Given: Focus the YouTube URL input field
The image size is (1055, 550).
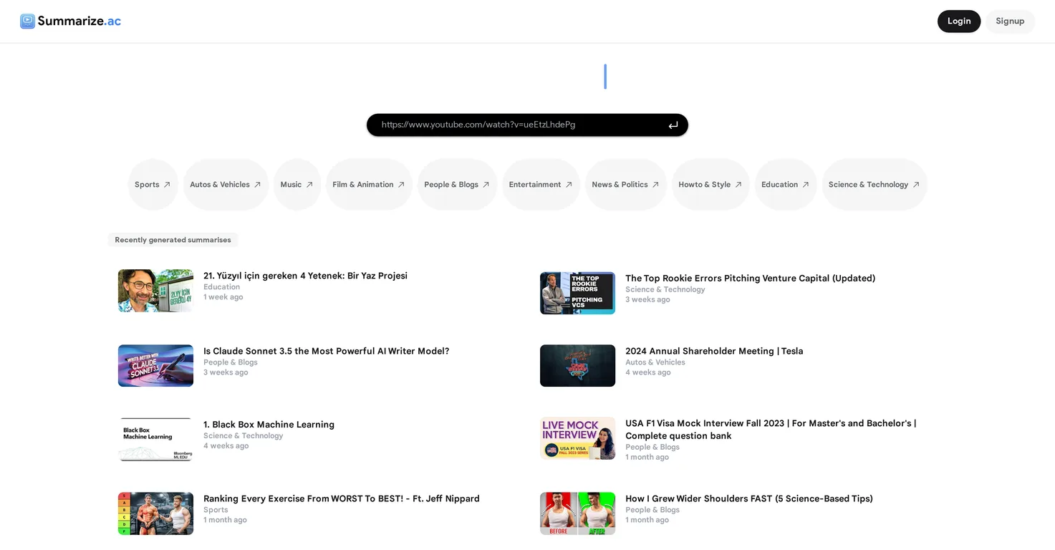Looking at the screenshot, I should [x=519, y=125].
